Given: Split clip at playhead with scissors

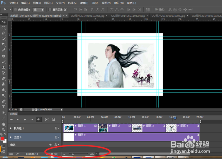Looking at the screenshot, I should 47,119.
